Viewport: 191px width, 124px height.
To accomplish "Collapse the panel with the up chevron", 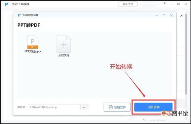I will coord(182,16).
